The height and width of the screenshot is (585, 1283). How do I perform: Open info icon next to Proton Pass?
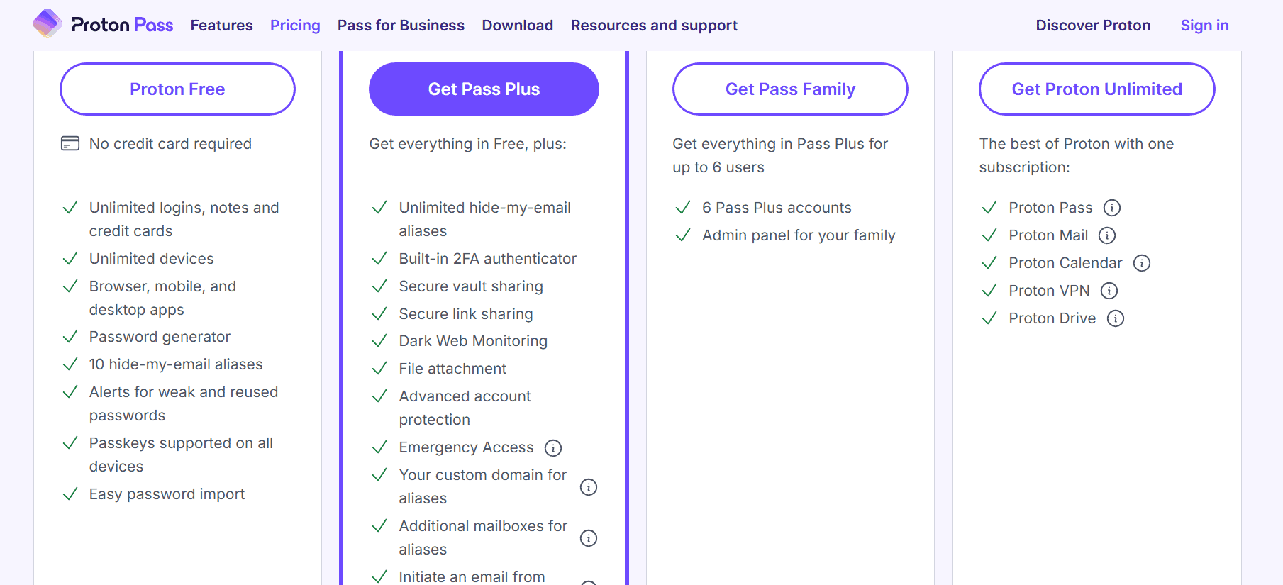(x=1112, y=208)
